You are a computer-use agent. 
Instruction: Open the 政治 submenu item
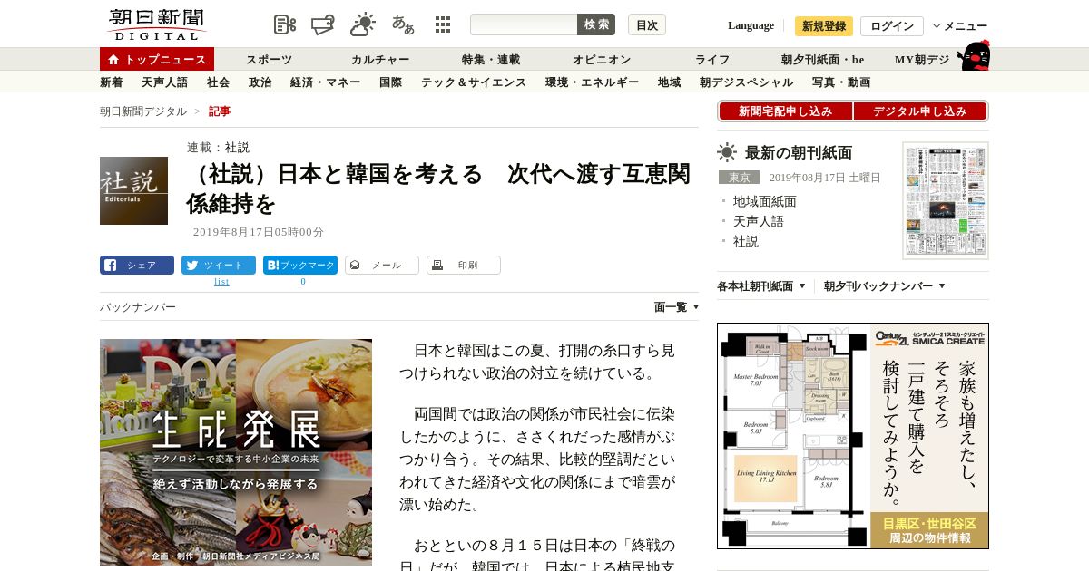[x=260, y=82]
